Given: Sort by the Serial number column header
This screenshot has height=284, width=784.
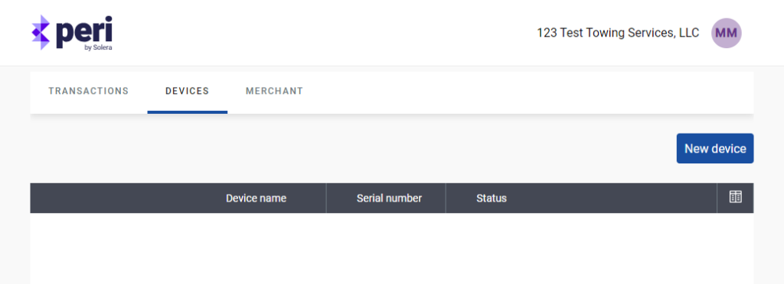Looking at the screenshot, I should (x=389, y=198).
